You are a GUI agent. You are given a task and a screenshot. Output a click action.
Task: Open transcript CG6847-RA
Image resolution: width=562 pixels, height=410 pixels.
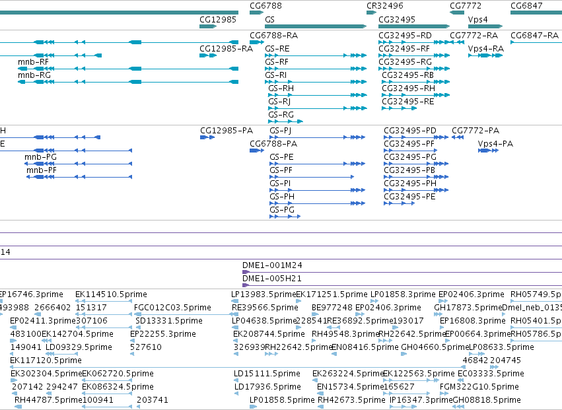536,42
